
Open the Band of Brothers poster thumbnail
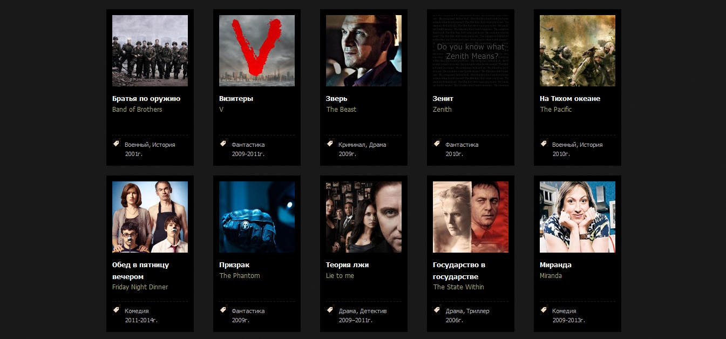coord(150,51)
